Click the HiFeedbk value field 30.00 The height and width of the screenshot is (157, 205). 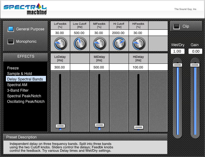(x=139, y=33)
